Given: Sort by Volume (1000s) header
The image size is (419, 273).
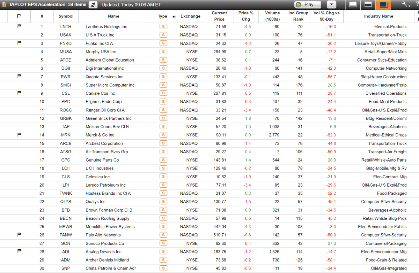Looking at the screenshot, I should click(x=272, y=16).
